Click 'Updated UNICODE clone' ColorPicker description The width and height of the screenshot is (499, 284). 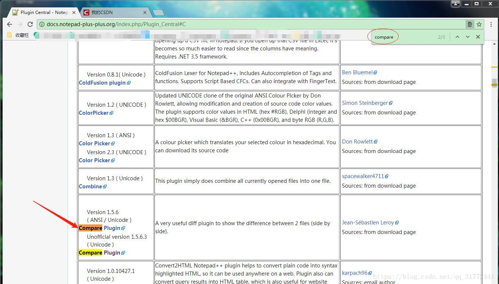(246, 108)
